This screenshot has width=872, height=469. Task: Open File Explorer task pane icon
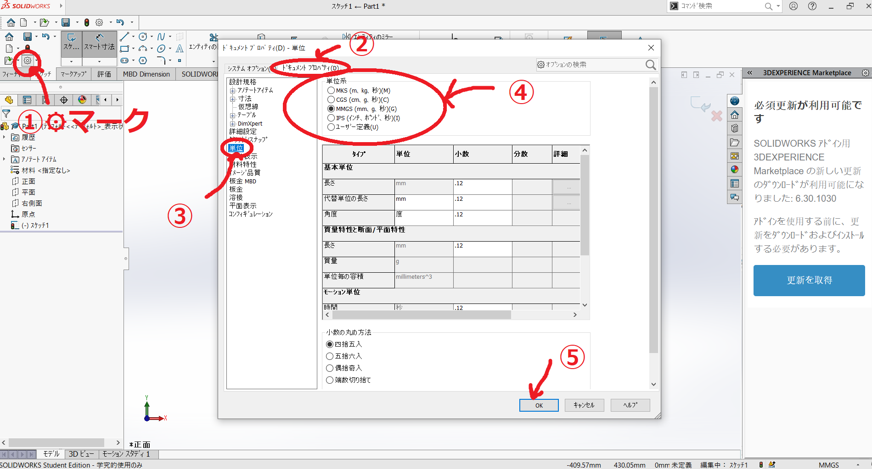[735, 142]
